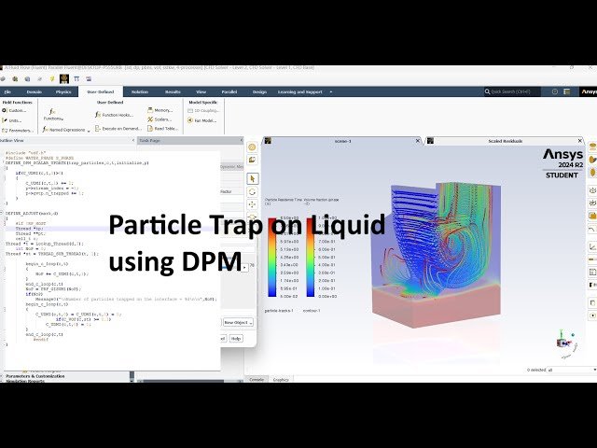Switch to the Console tab

pos(257,380)
